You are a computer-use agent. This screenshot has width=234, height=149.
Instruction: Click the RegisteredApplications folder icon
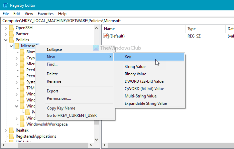[x=11, y=136]
